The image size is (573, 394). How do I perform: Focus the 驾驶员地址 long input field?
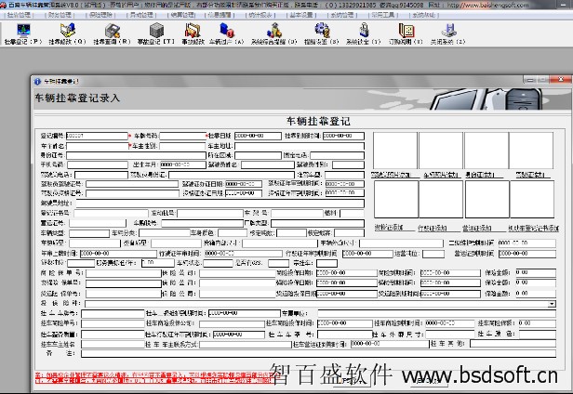[220, 204]
